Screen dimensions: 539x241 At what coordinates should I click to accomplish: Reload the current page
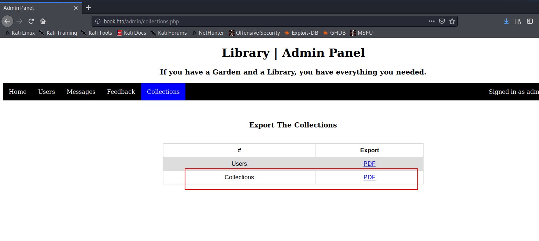[x=32, y=21]
